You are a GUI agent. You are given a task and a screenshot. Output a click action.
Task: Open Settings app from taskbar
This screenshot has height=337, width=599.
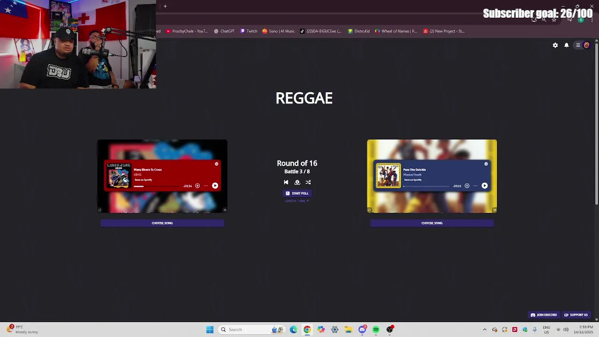tap(335, 330)
